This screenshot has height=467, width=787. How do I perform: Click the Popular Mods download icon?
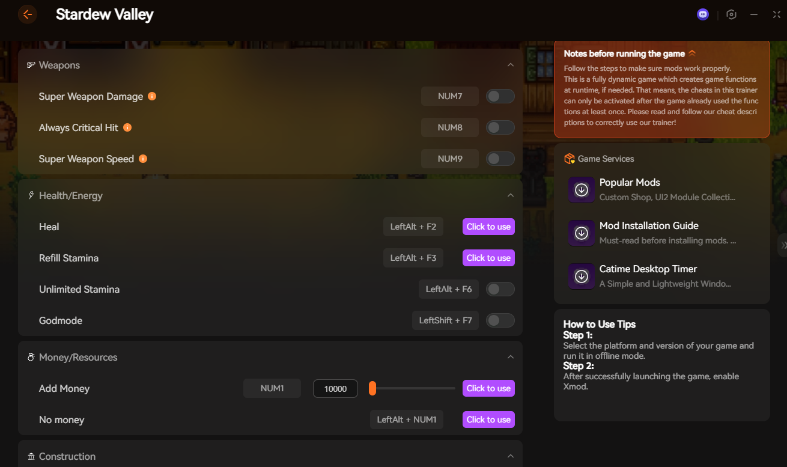click(x=581, y=190)
